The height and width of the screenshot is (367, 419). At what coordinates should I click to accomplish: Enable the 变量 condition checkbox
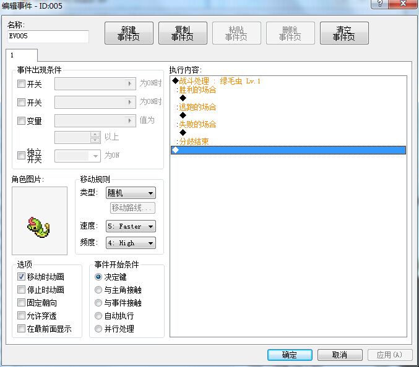tap(21, 121)
